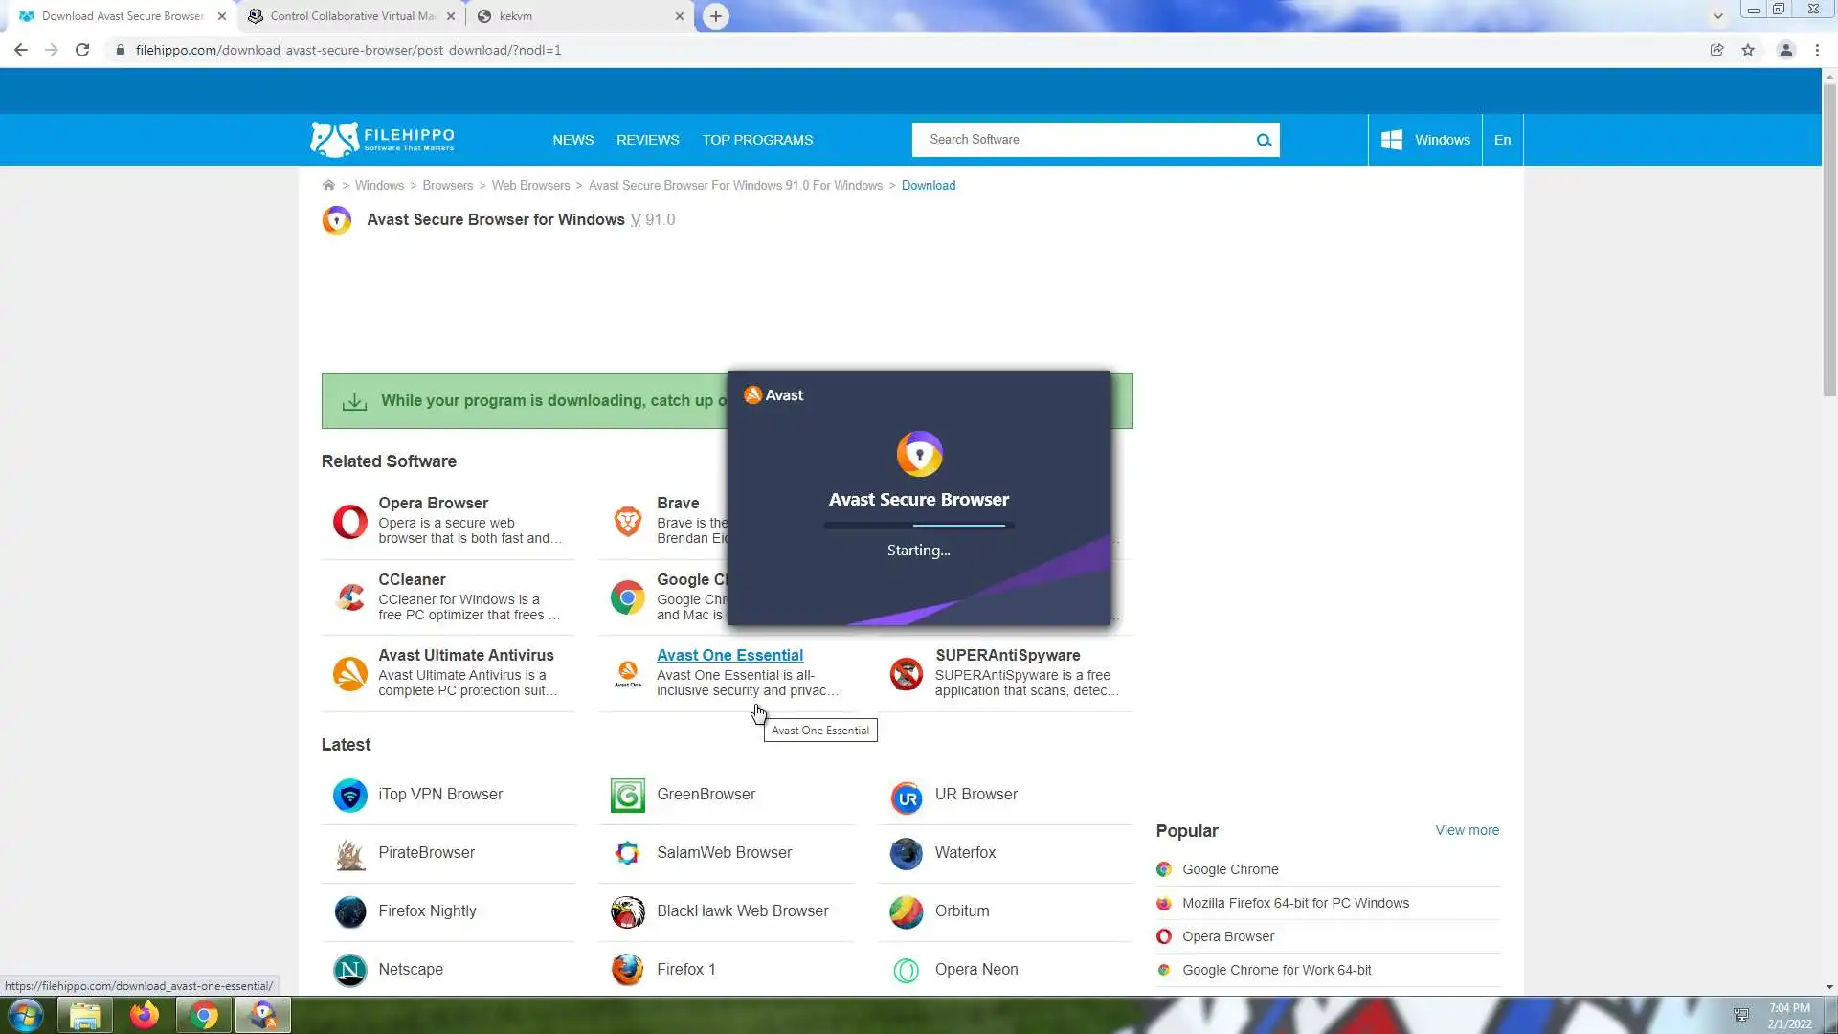The width and height of the screenshot is (1838, 1034).
Task: Click the Opera Browser icon
Action: pos(349,522)
